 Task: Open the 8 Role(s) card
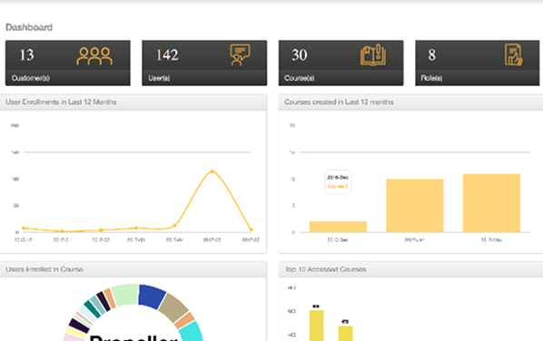[x=478, y=63]
